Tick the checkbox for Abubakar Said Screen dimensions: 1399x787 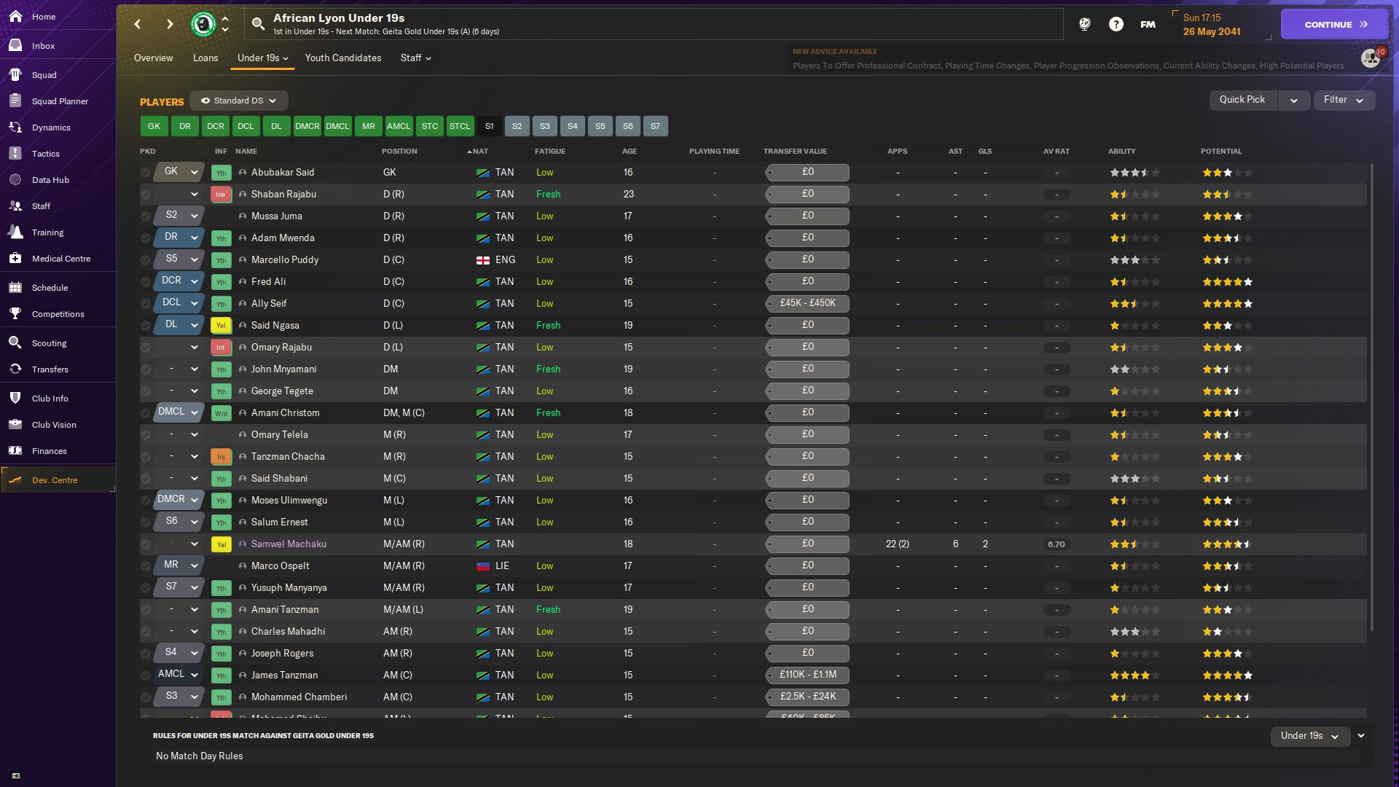pos(146,173)
